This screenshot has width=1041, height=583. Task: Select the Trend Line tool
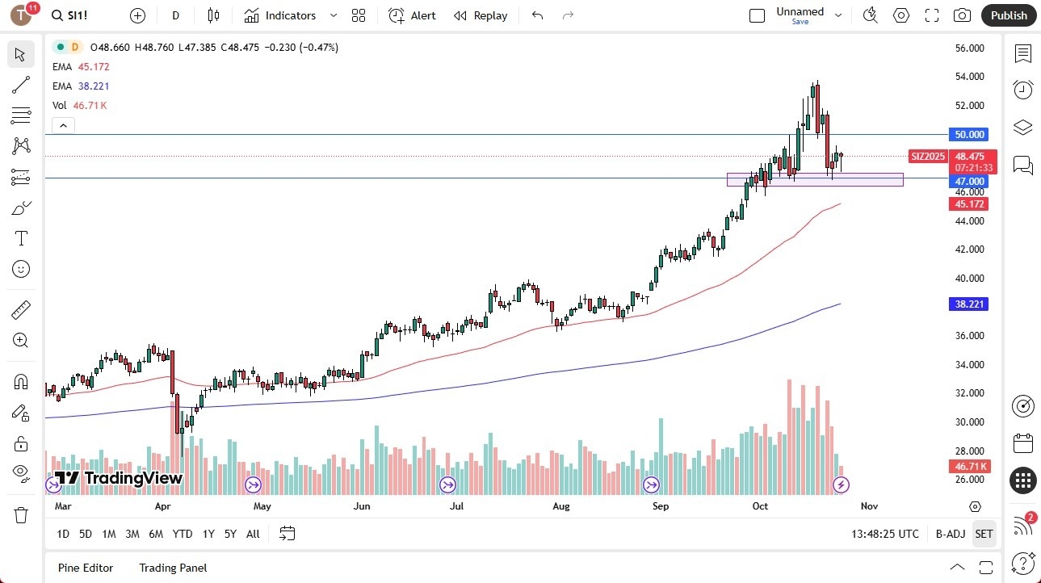[21, 85]
